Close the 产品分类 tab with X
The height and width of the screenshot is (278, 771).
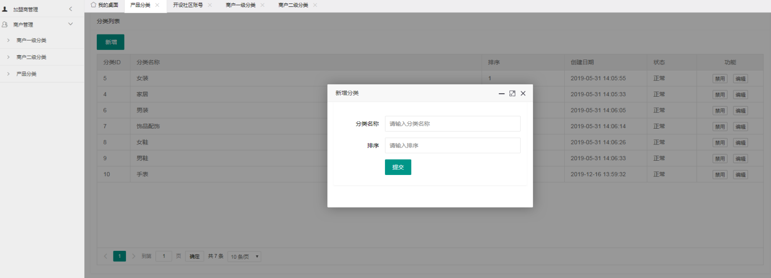[x=157, y=5]
